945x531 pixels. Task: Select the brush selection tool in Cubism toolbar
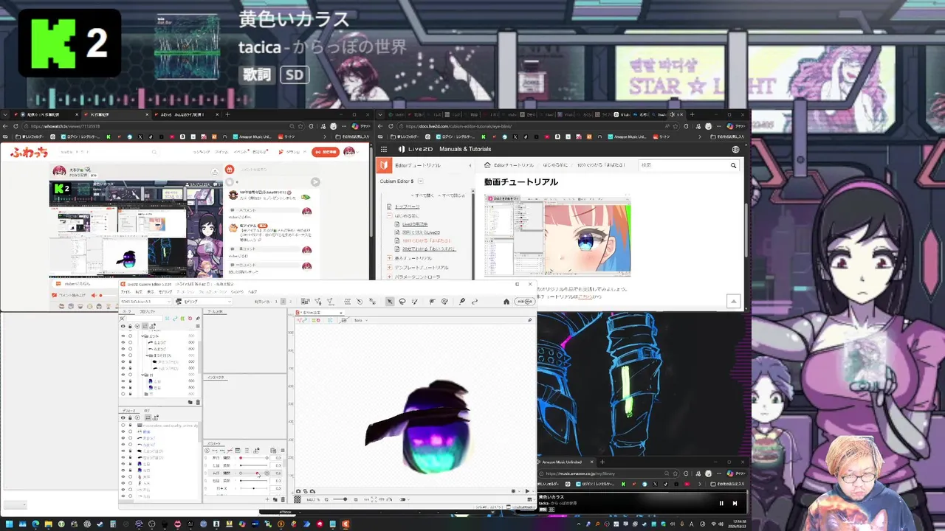[x=414, y=302]
